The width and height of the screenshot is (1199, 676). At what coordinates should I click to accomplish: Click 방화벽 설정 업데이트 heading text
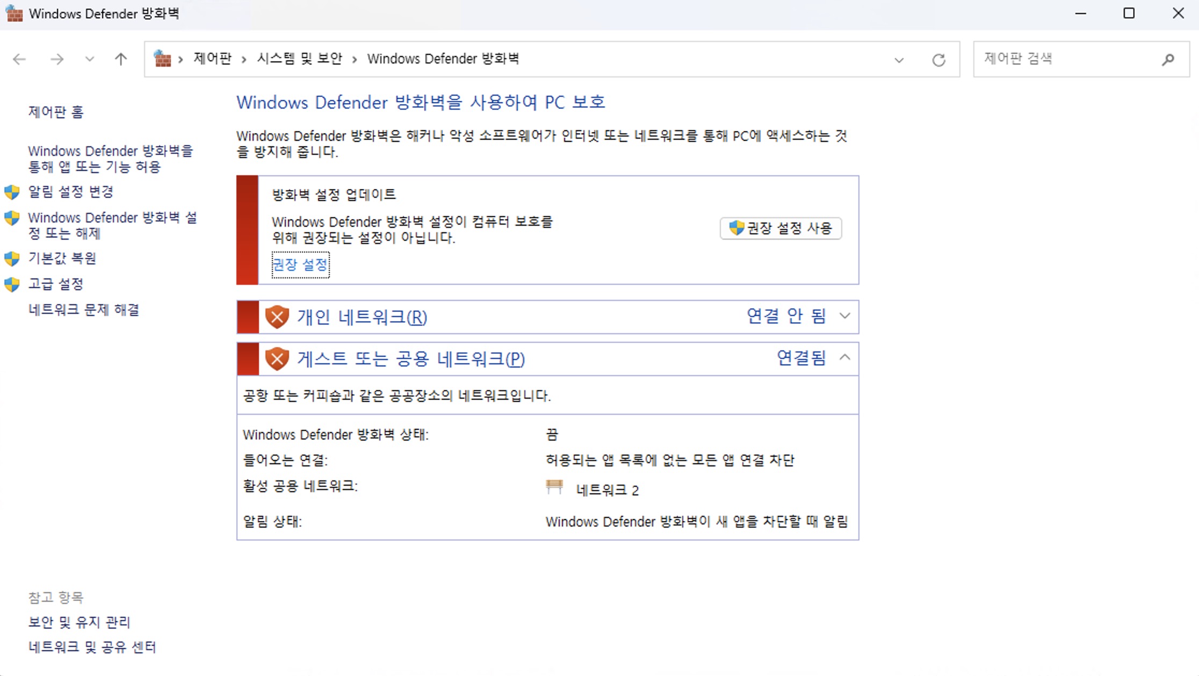pyautogui.click(x=334, y=195)
